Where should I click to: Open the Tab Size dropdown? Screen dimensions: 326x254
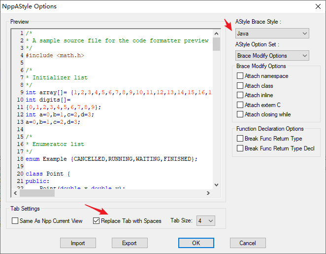click(x=206, y=220)
